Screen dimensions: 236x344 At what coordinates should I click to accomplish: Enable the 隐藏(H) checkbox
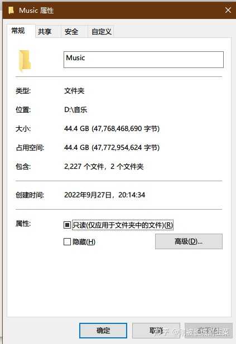point(67,242)
